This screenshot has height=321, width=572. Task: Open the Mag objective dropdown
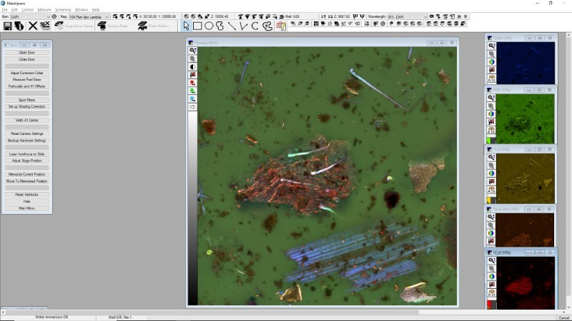click(89, 16)
